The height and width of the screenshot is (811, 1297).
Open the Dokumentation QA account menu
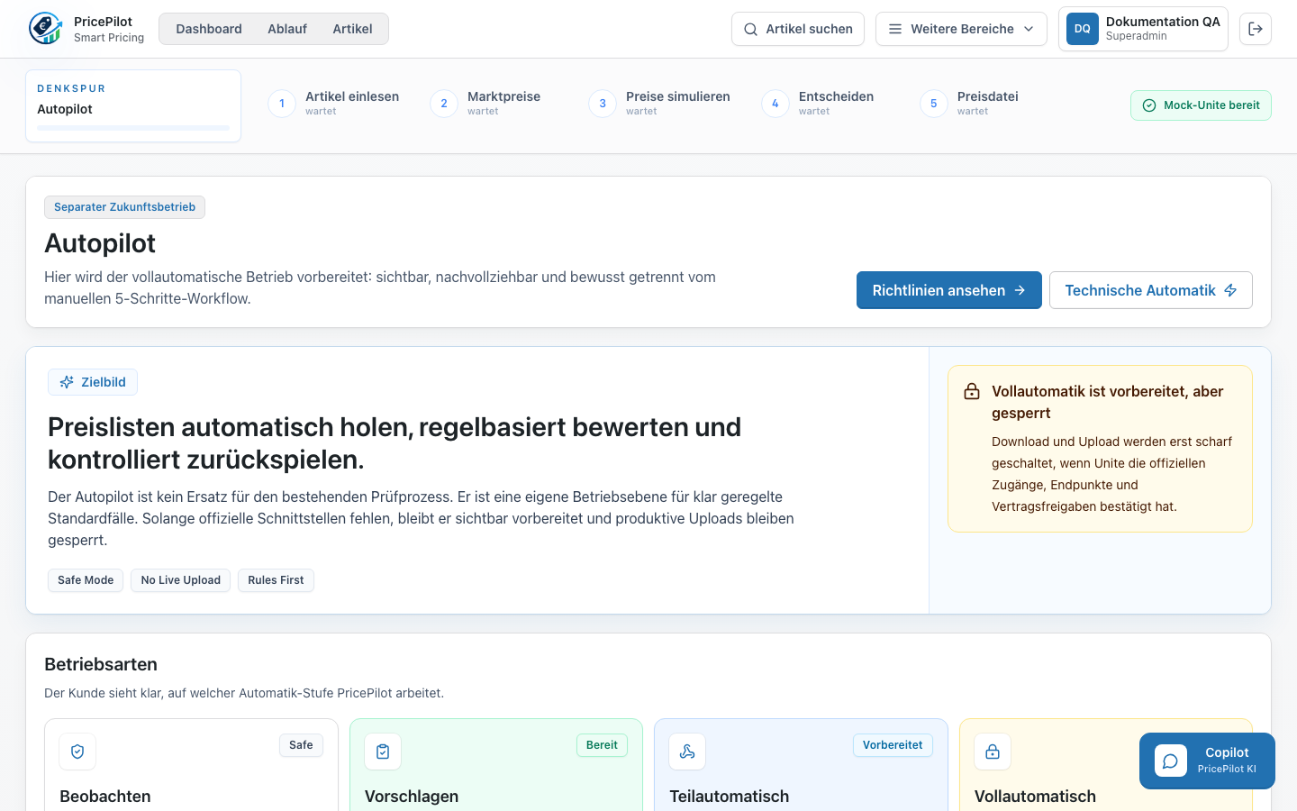coord(1143,29)
